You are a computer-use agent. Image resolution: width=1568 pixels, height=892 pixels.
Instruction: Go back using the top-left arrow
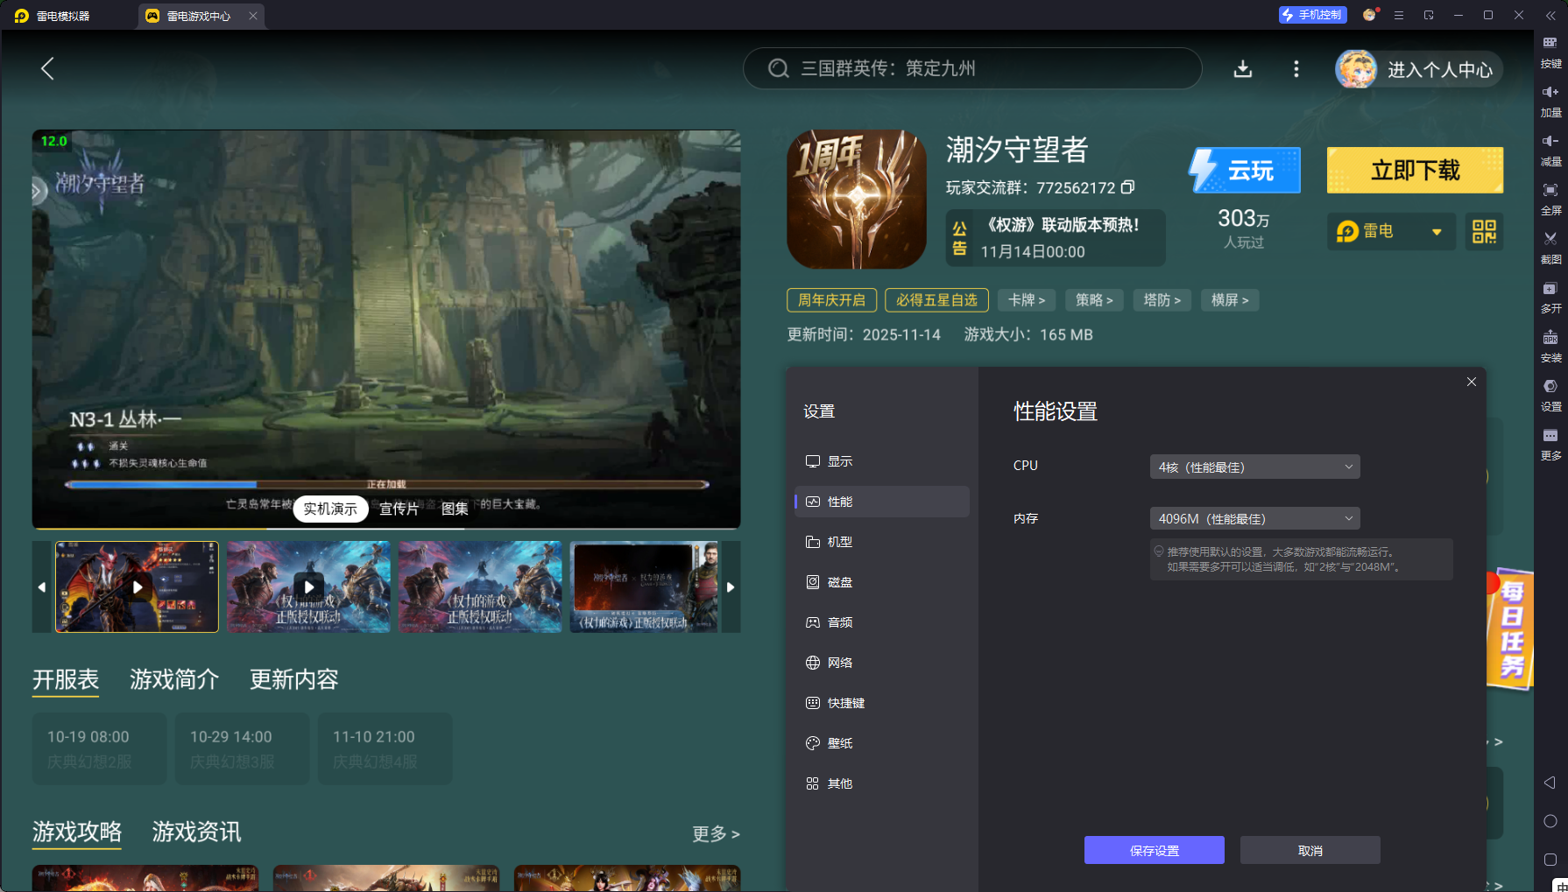48,69
